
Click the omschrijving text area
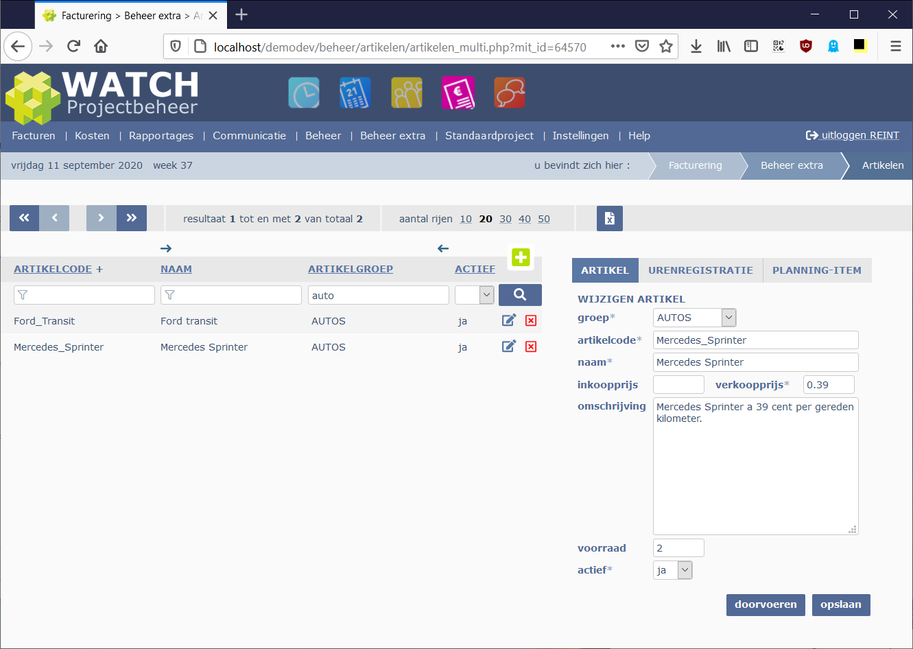coord(756,466)
